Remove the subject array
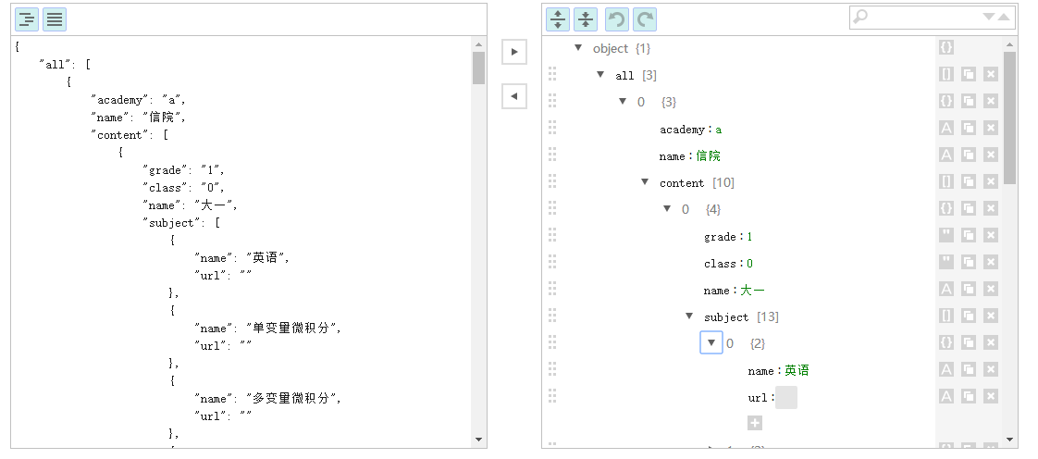The image size is (1038, 459). [x=990, y=316]
